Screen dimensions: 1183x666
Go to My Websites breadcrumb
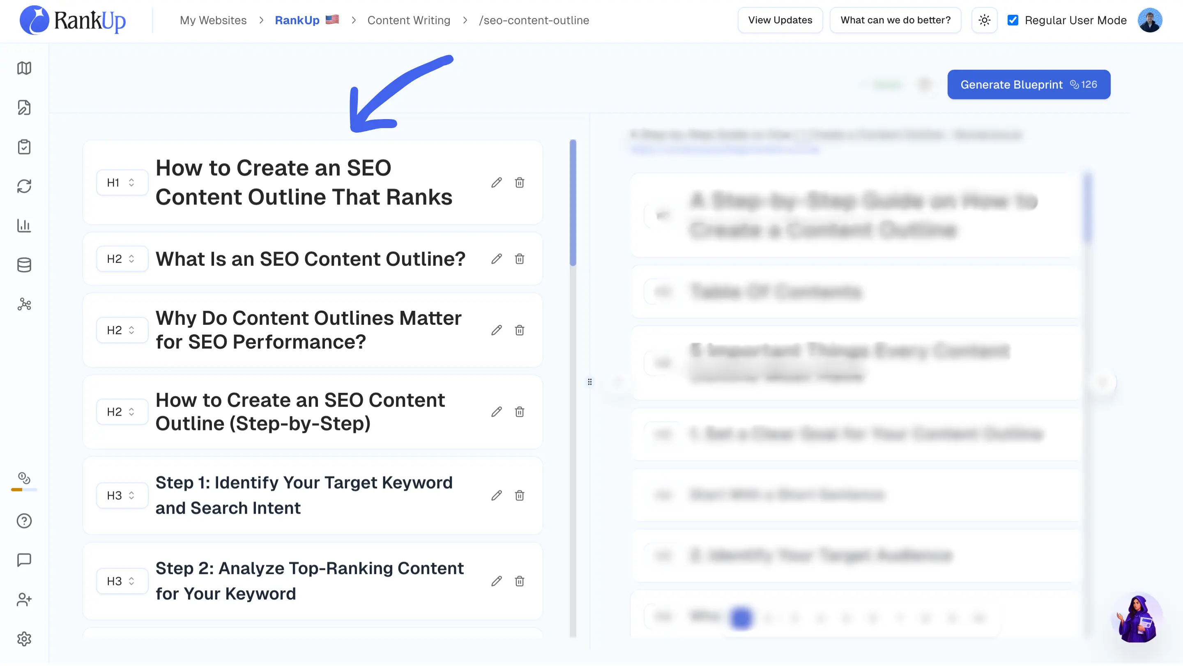pyautogui.click(x=213, y=20)
